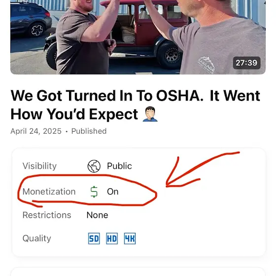Screen dimensions: 276x276
Task: Click the facepalm emoji in the title
Action: [150, 114]
